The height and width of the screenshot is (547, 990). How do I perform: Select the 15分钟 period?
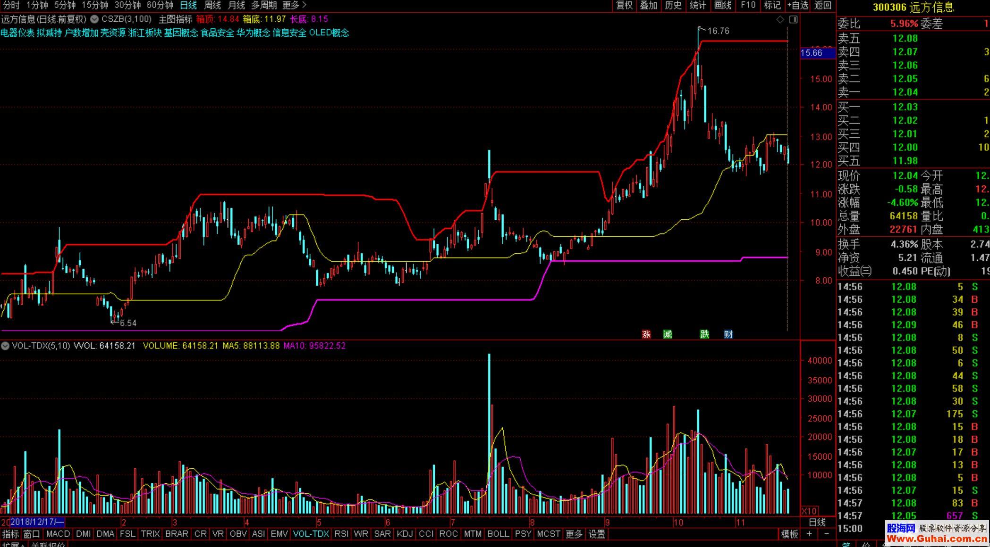coord(95,5)
